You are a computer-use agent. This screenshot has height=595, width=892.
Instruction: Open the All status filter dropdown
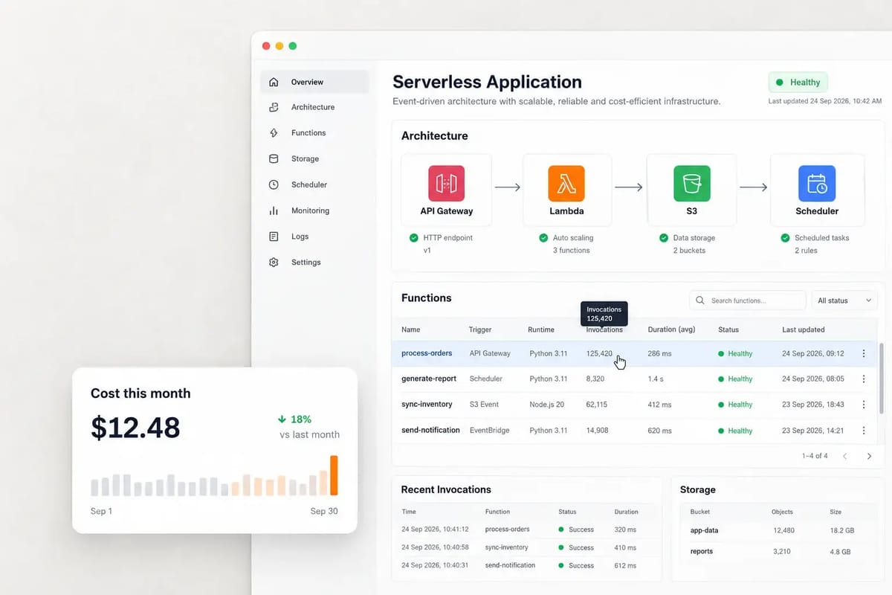tap(844, 300)
